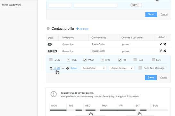
Task: Delete the Monday 12am-5pm rule
Action: pos(165,44)
